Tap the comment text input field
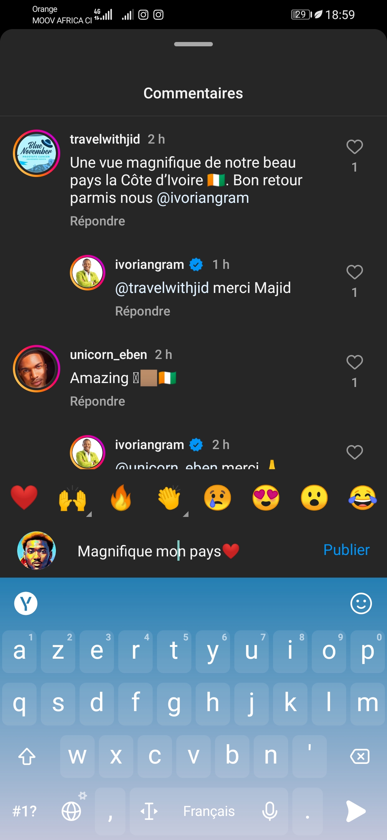This screenshot has width=387, height=840. click(x=193, y=551)
